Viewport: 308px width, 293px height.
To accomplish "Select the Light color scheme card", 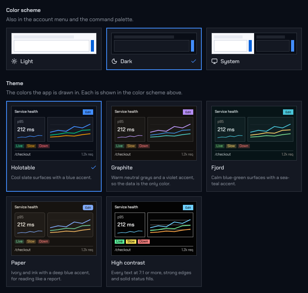I will 54,49.
